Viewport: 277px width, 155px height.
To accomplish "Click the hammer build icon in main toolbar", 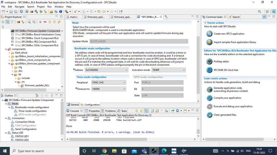I will (36, 12).
